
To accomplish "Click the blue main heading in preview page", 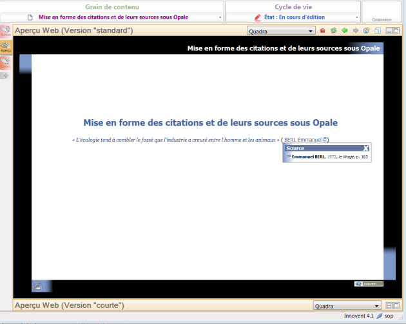I will (x=211, y=122).
